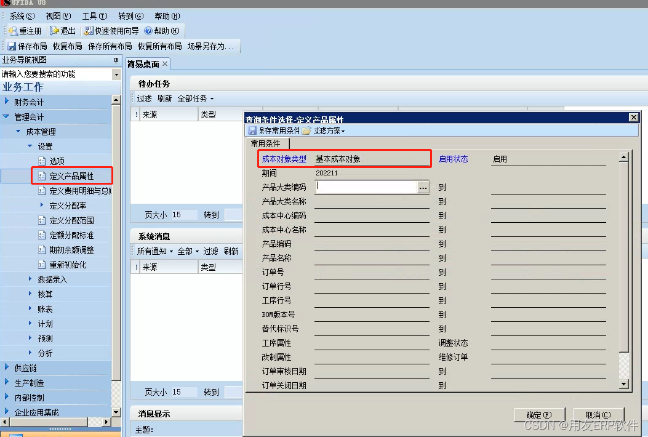Expand the 生产制造 node
The width and height of the screenshot is (648, 437).
(x=6, y=382)
